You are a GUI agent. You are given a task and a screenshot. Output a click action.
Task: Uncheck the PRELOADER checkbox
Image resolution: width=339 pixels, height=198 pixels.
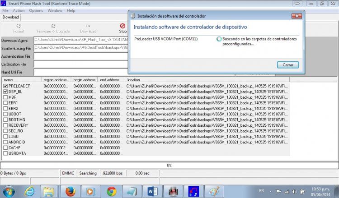[x=5, y=86]
